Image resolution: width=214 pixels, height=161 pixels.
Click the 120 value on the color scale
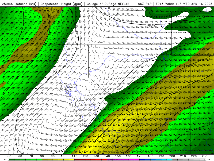point(85,156)
